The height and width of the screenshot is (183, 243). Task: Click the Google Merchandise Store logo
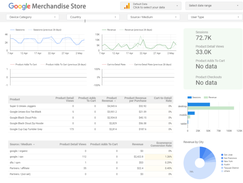coord(47,6)
